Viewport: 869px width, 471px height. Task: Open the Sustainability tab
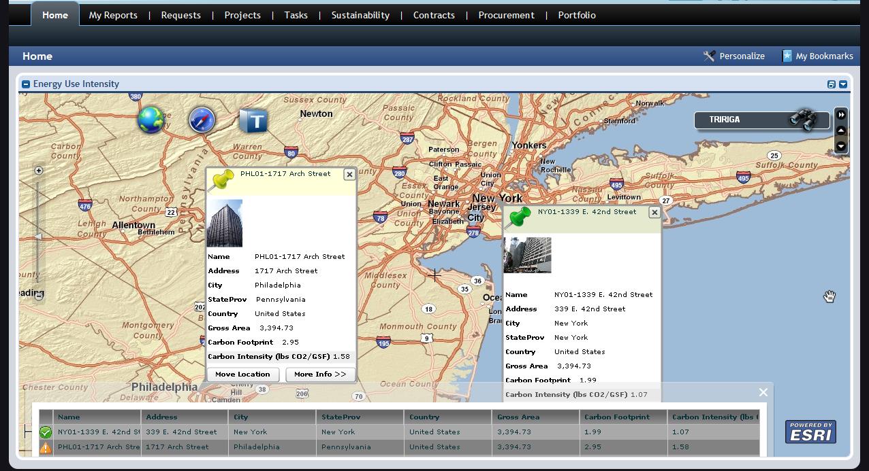point(360,15)
